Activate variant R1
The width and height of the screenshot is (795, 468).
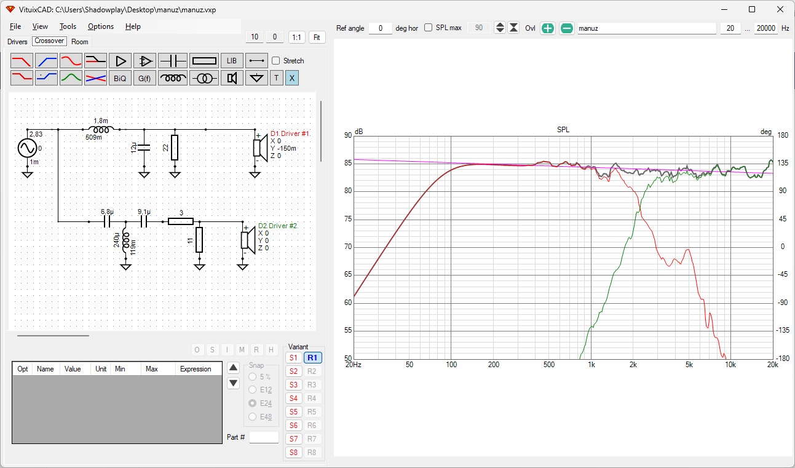click(312, 357)
